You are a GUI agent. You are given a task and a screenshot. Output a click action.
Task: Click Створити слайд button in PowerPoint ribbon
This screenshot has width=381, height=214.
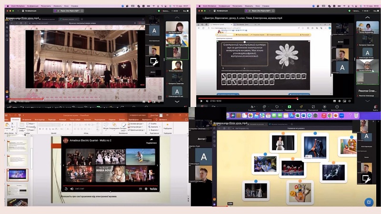click(22, 127)
